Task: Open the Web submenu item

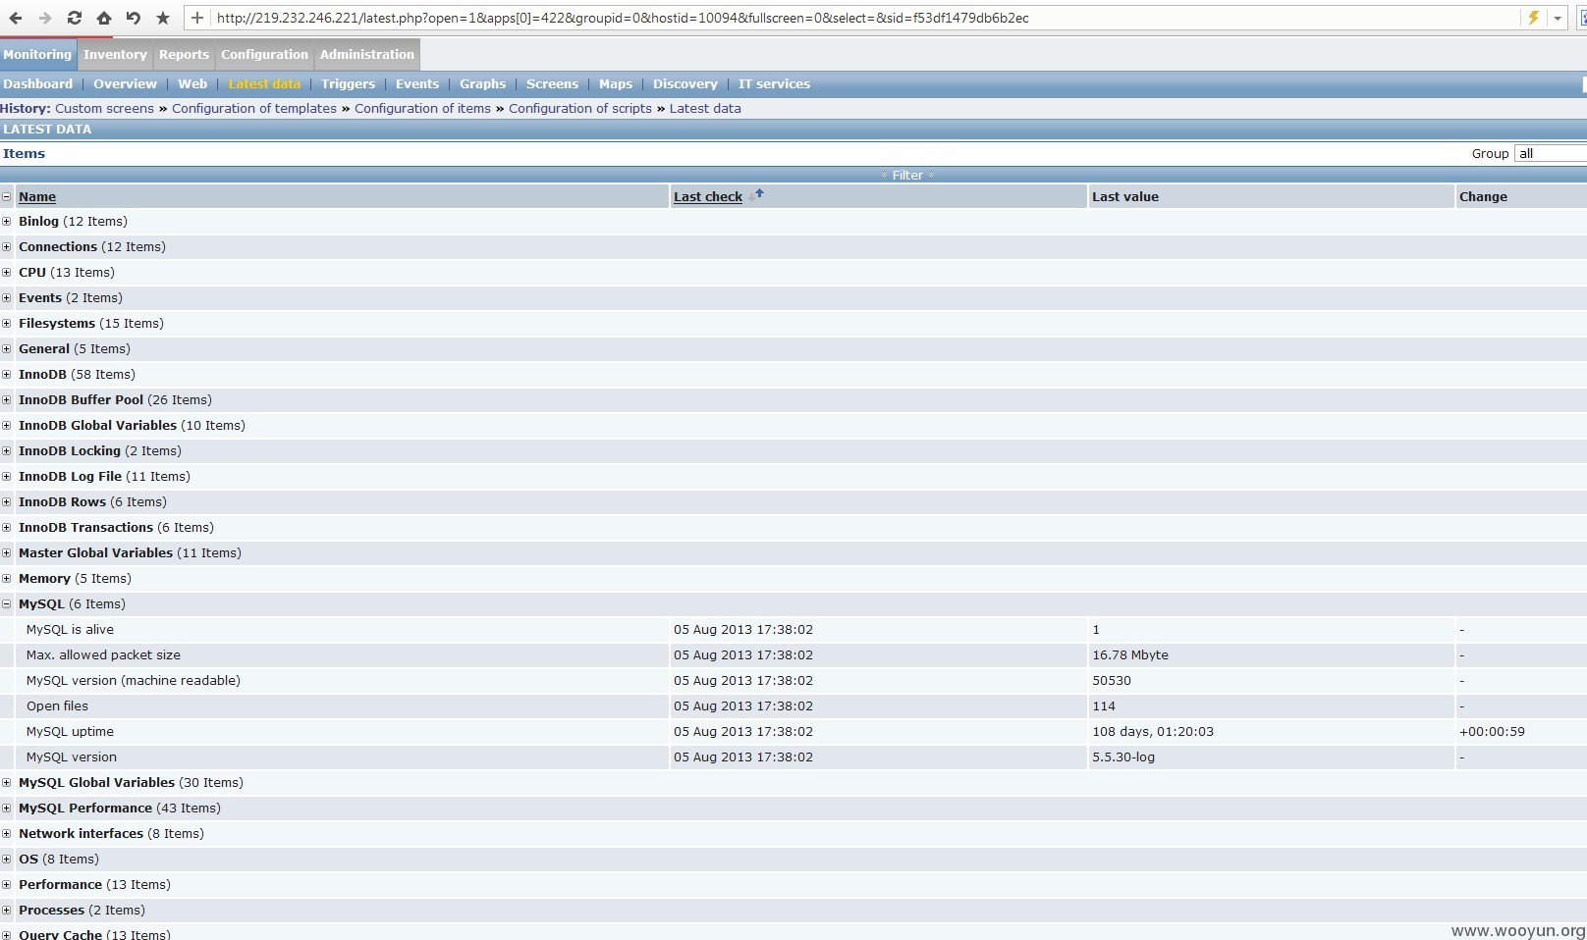Action: tap(192, 83)
